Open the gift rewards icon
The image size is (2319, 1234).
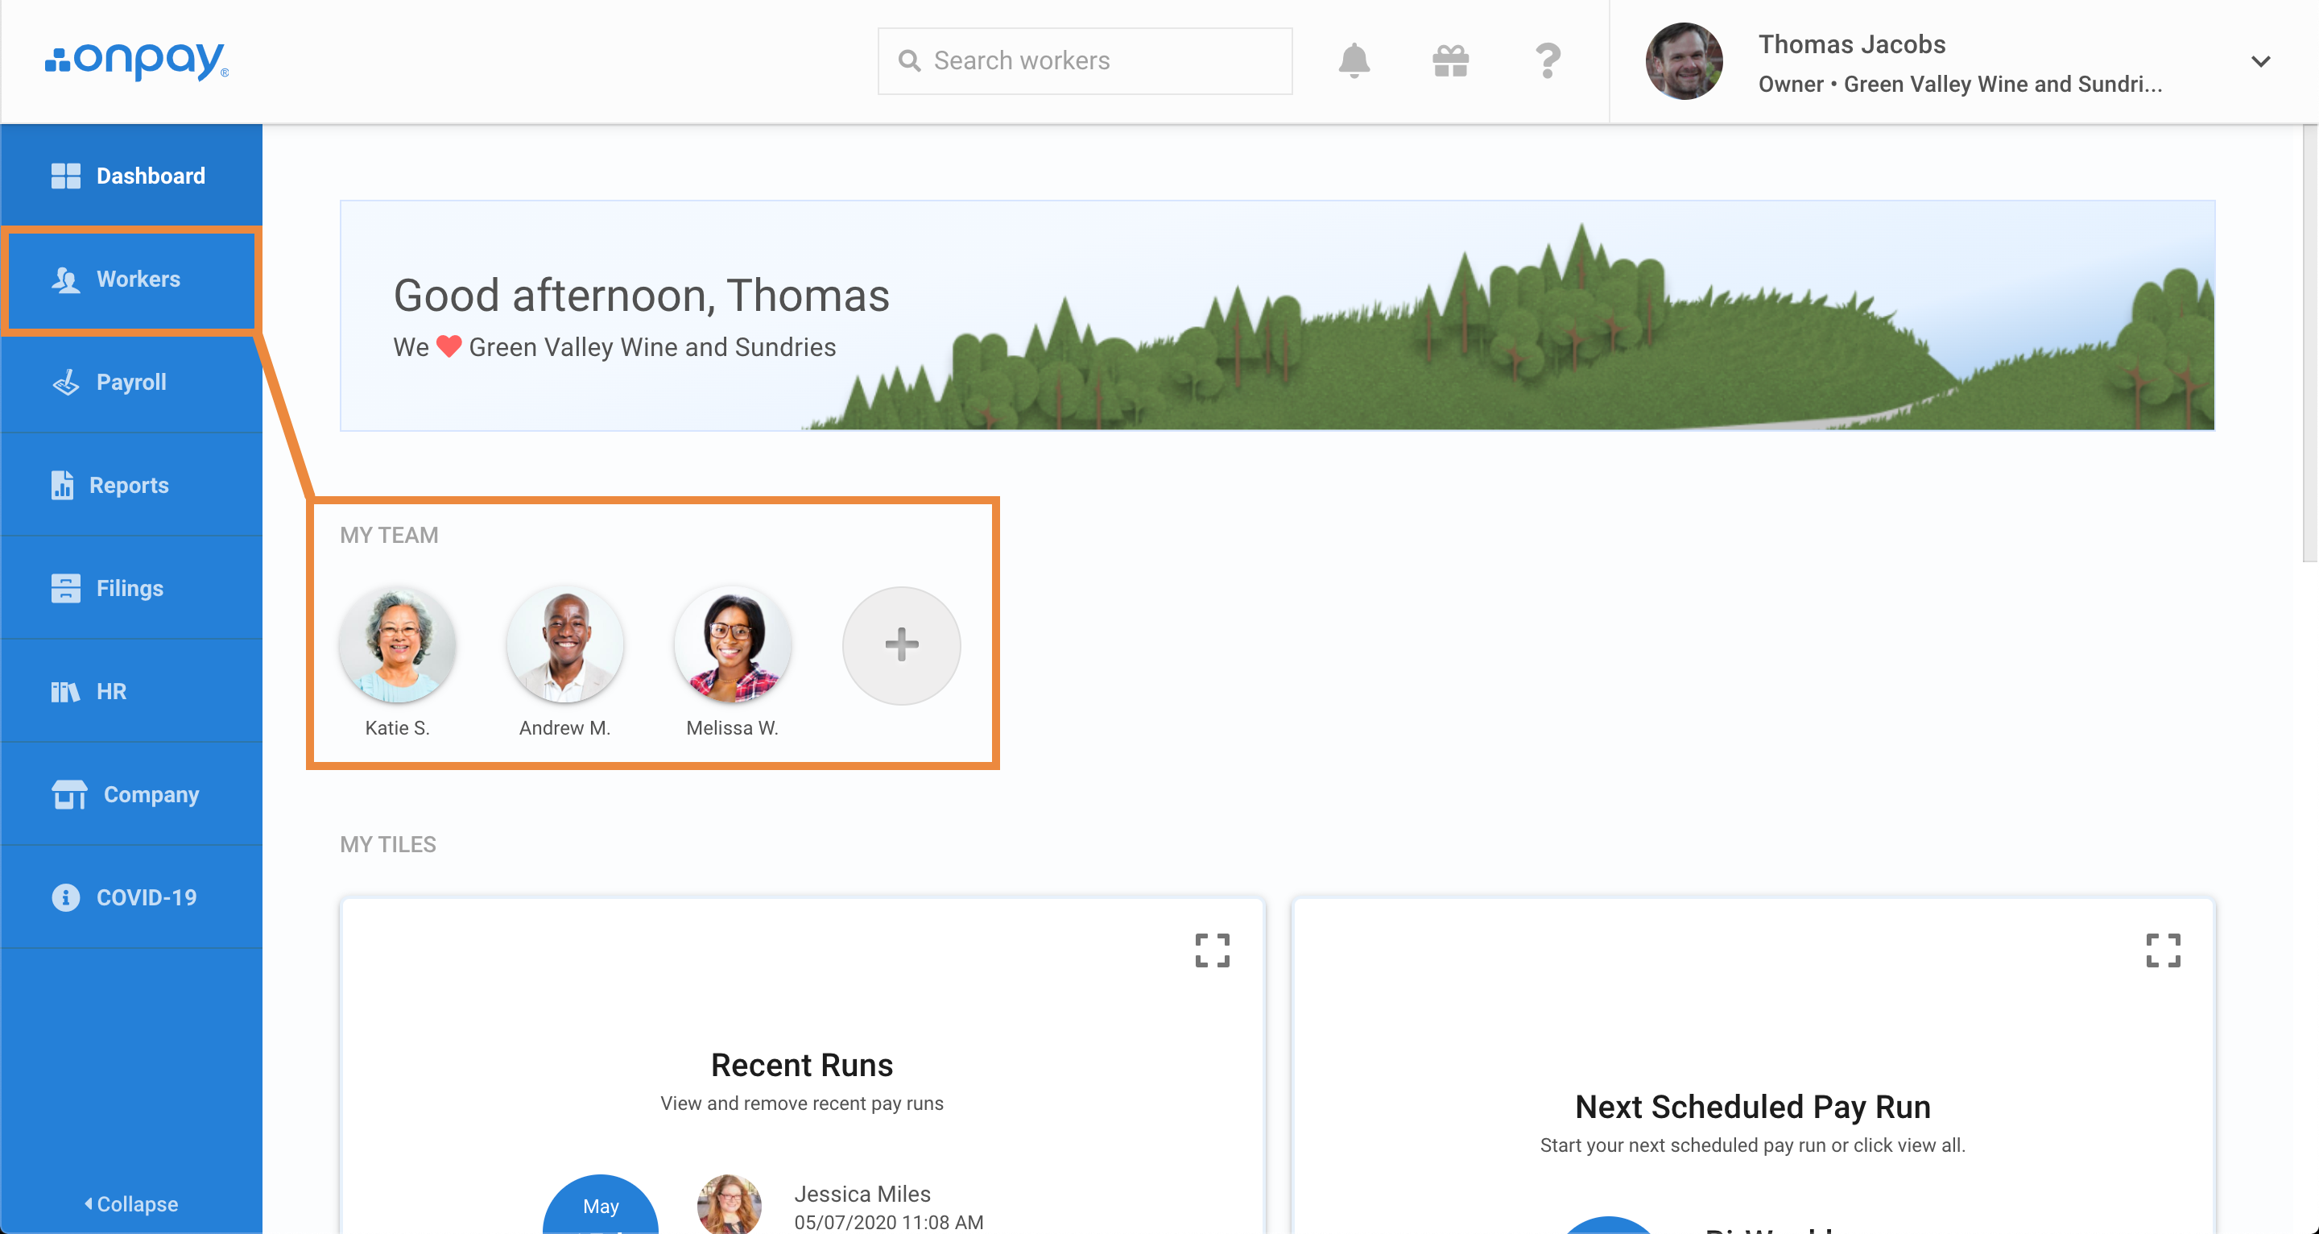(1451, 61)
